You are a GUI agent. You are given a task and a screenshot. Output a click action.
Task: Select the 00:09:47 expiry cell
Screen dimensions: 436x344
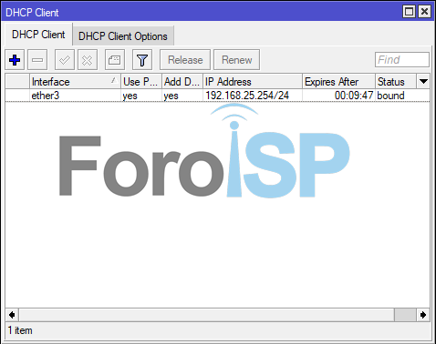click(338, 96)
